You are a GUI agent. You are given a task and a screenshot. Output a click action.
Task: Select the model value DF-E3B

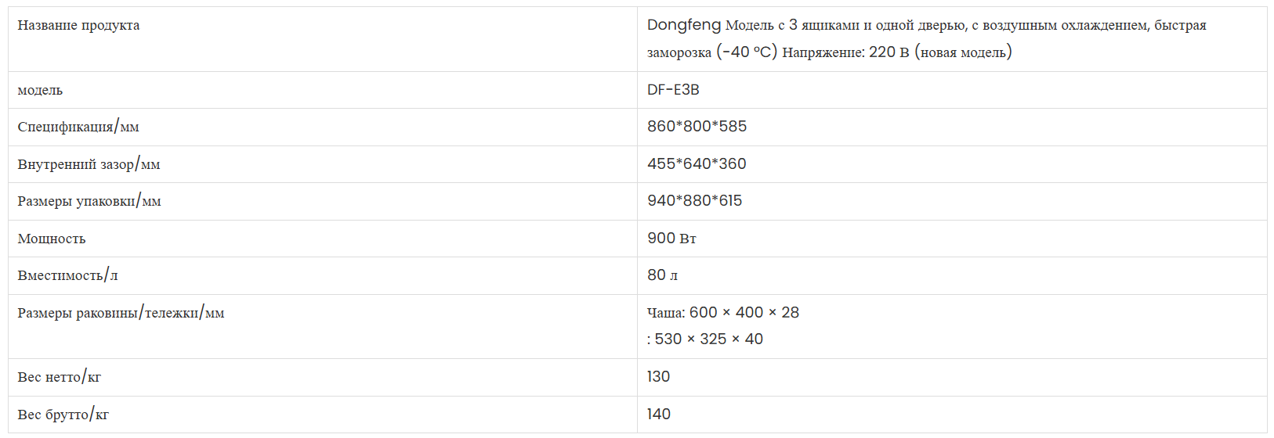pos(673,90)
